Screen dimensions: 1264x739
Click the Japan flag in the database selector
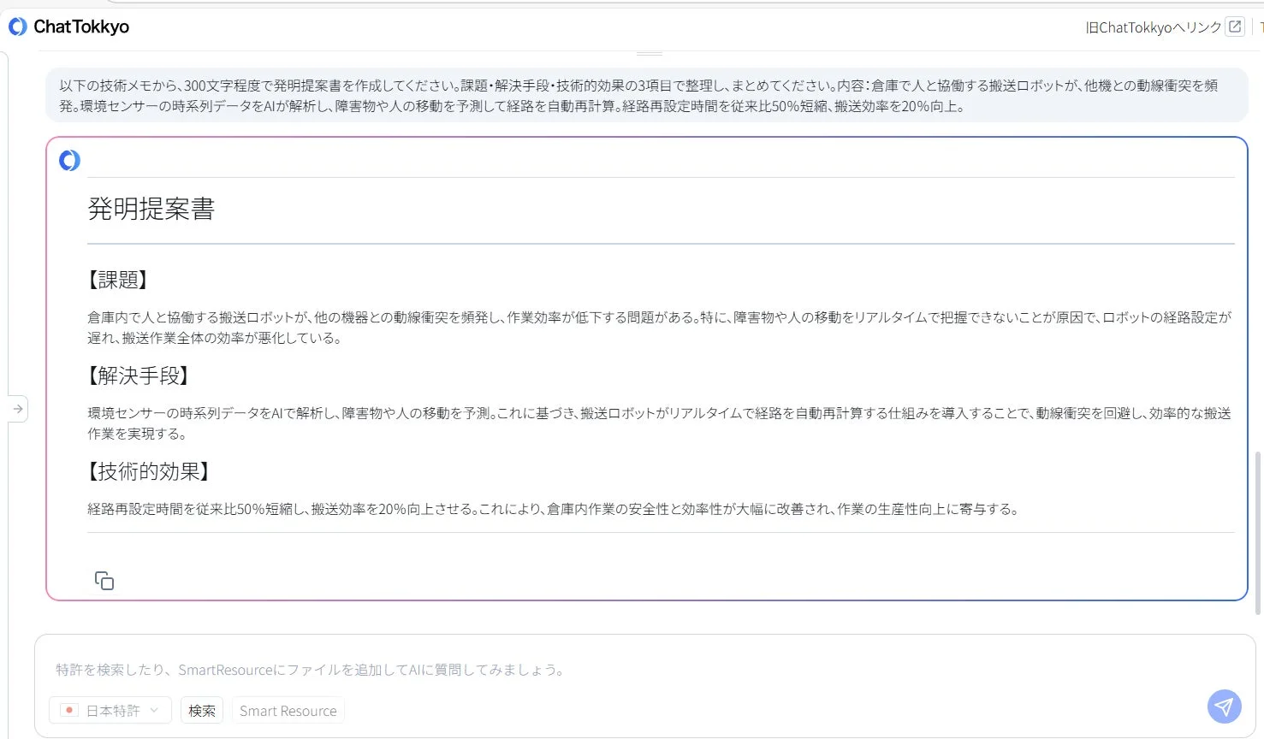tap(69, 710)
